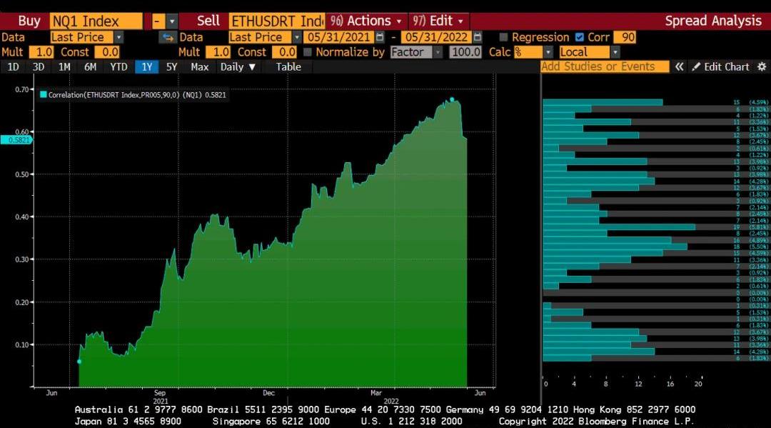Viewport: 771px width, 428px height.
Task: Toggle the Normalize by checkbox
Action: click(308, 52)
